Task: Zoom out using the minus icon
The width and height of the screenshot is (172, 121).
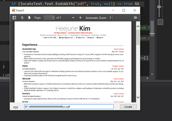Action: click(73, 18)
